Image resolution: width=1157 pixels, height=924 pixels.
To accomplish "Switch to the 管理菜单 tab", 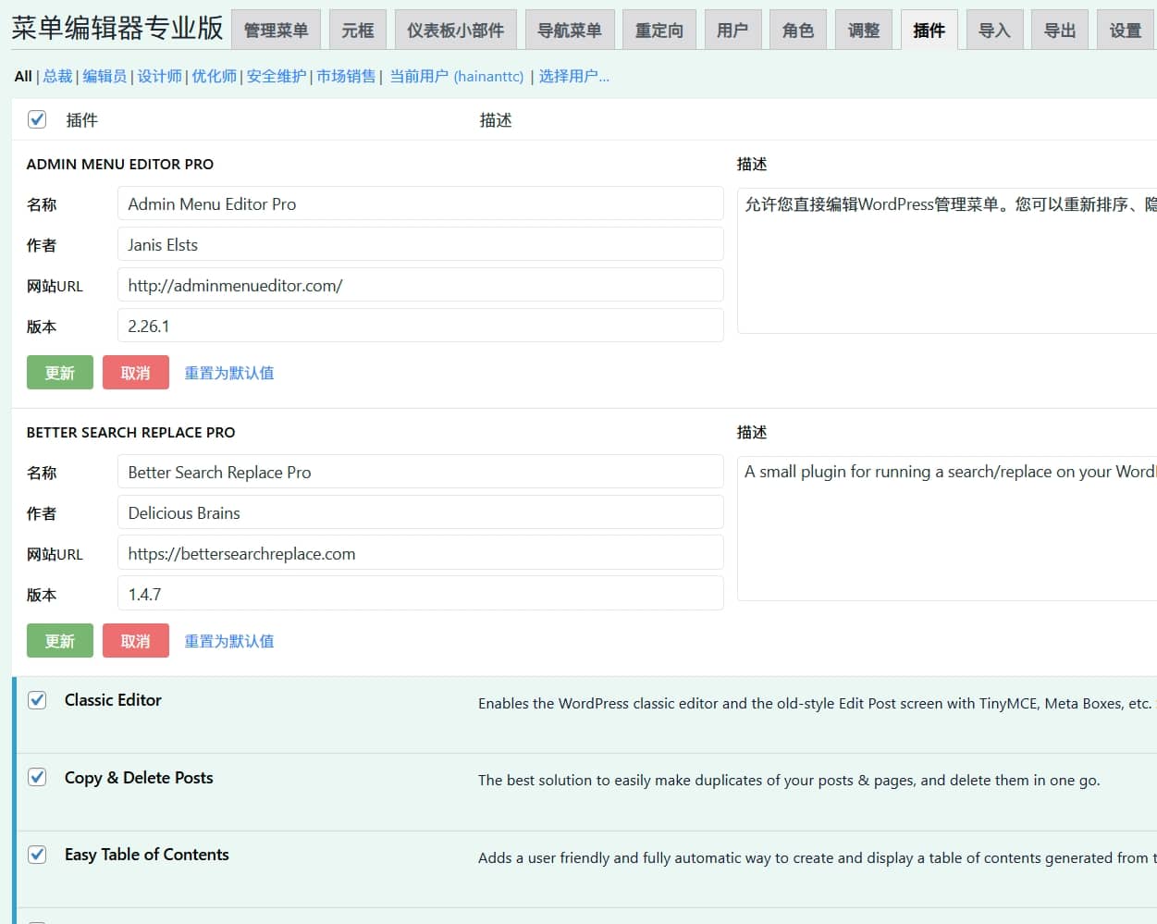I will (x=276, y=31).
